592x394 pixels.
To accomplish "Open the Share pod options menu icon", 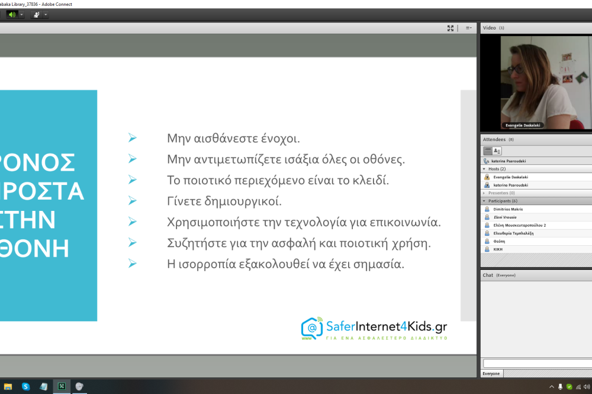I will coord(467,28).
